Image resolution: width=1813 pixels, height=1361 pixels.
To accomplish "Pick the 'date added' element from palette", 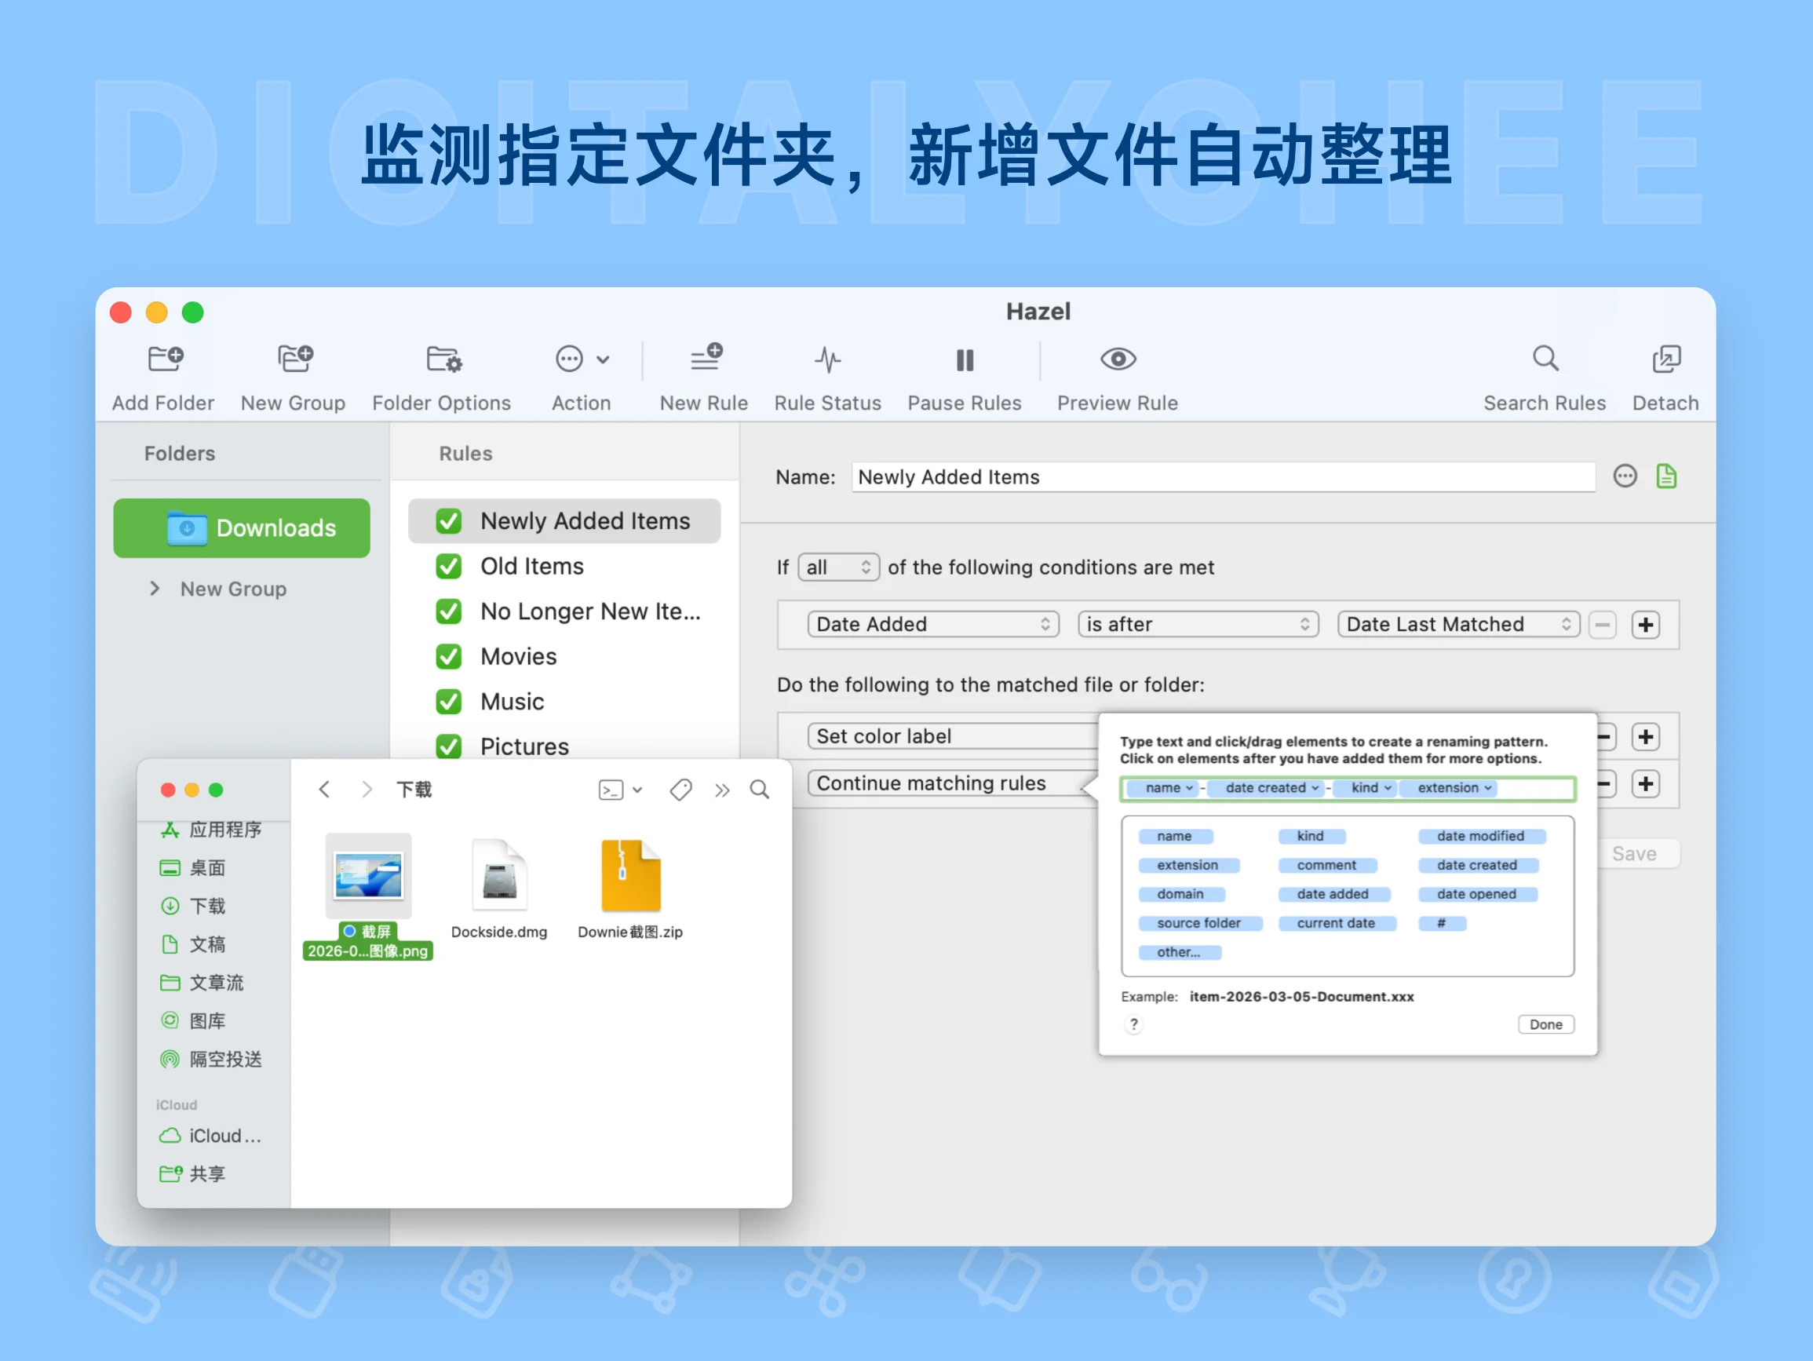I will click(x=1333, y=894).
